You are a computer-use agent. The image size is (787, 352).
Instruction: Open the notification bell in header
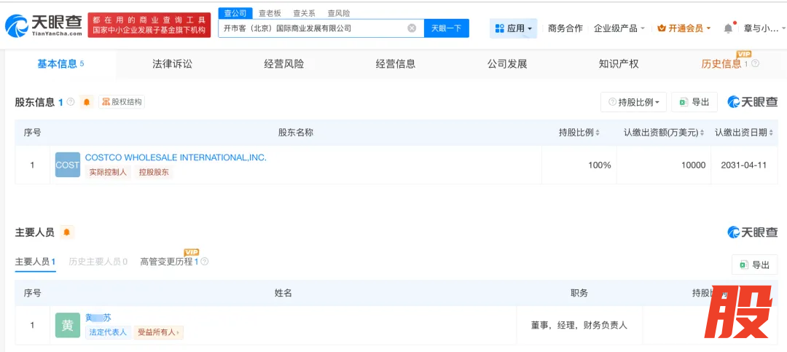coord(728,28)
